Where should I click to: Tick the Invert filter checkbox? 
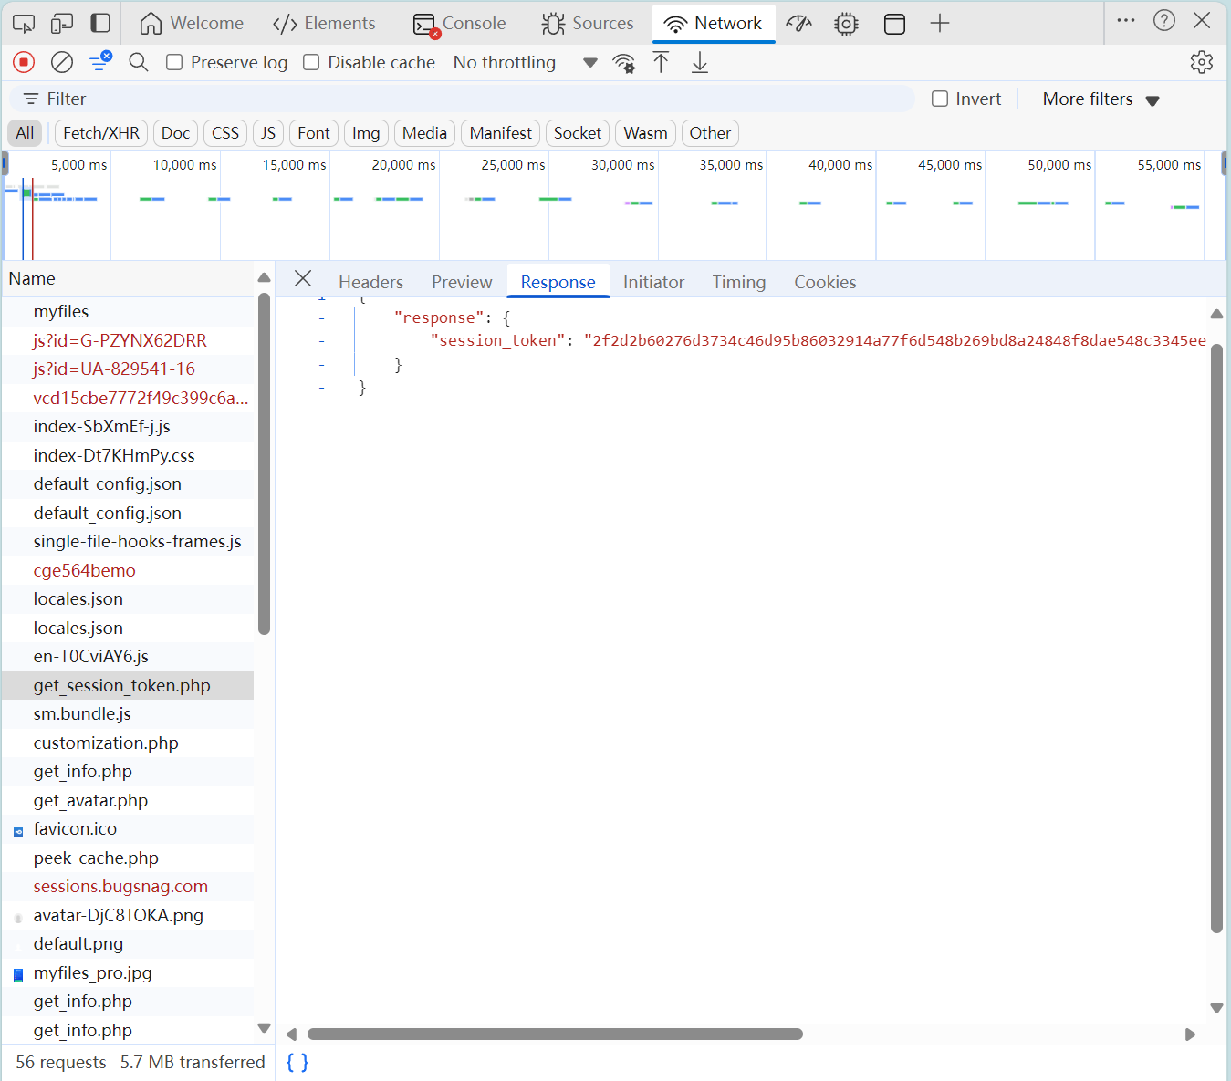pos(940,99)
